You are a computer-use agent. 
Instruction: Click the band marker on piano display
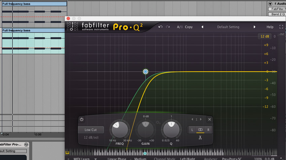[x=145, y=153]
